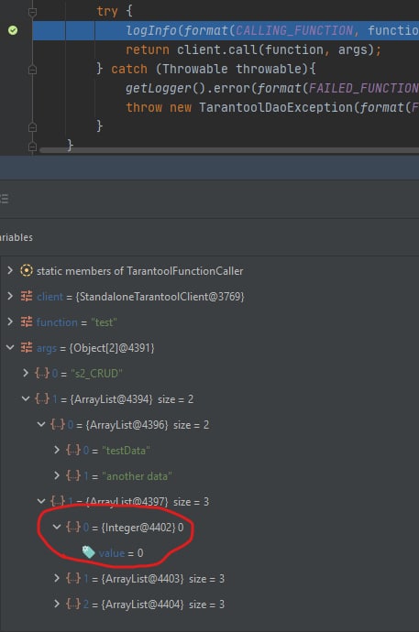
Task: Collapse the ArrayList@4397 node
Action: pos(41,501)
